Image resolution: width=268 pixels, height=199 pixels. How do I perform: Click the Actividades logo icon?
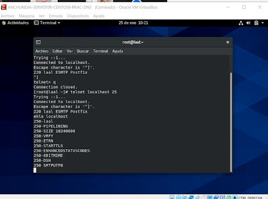click(4, 23)
